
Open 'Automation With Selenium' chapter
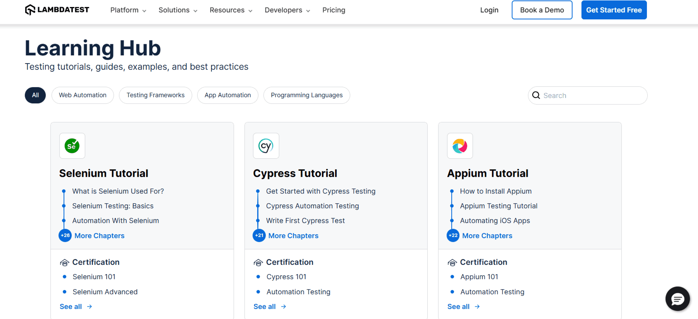[115, 221]
